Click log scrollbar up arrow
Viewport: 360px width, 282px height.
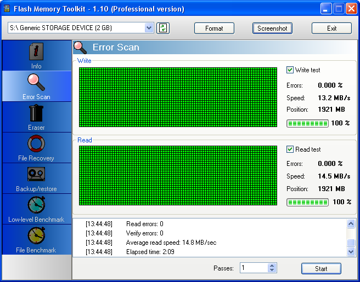(351, 223)
